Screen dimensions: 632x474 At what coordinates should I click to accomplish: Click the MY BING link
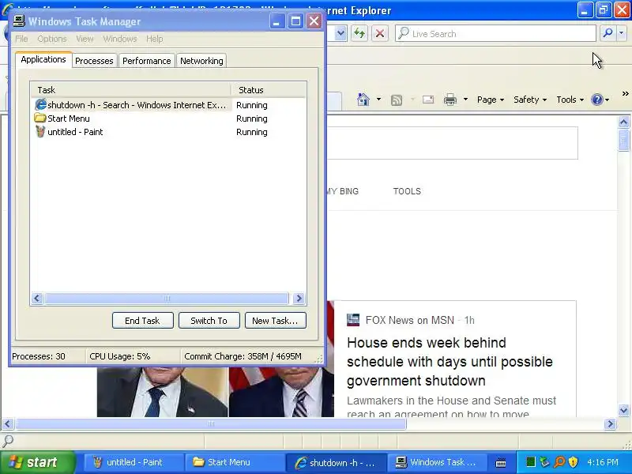tap(343, 191)
